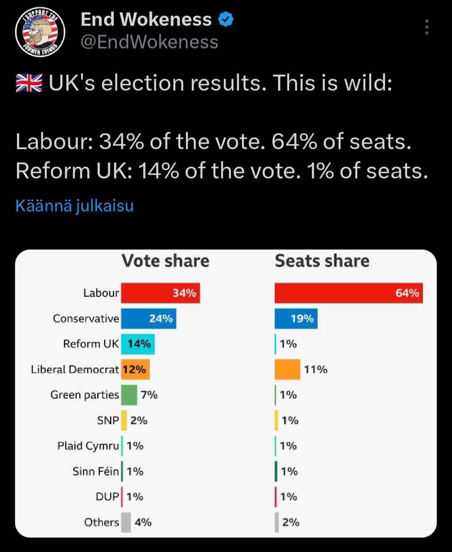Click the Seats share chart heading
452x552 pixels.
point(322,261)
